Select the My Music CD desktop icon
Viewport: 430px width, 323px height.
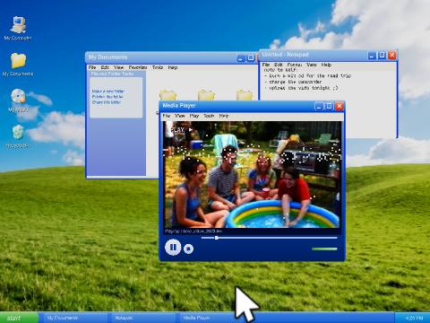click(x=18, y=100)
